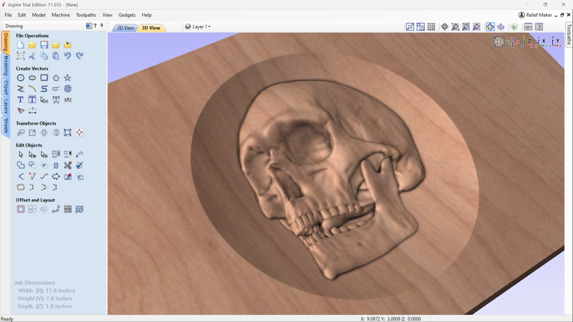Toggle the snap grid display
Screen dimensions: 573x322
[431, 27]
